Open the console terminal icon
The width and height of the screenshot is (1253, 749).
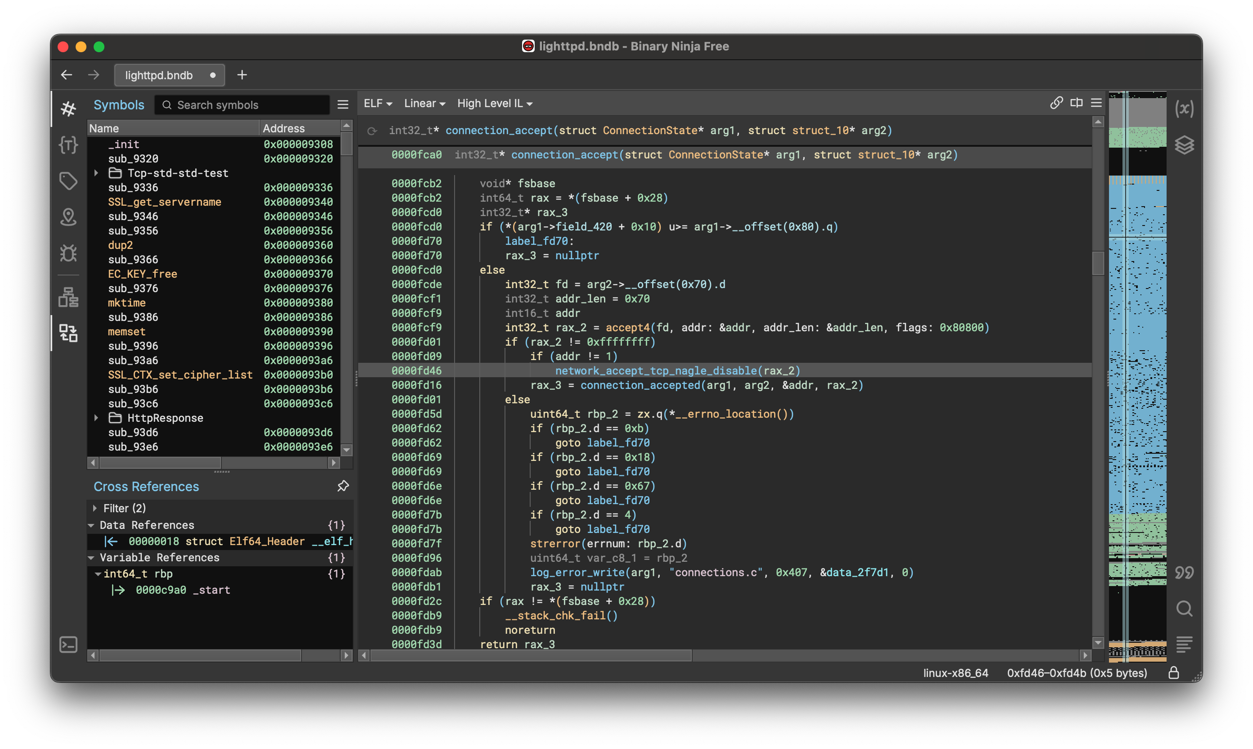68,645
